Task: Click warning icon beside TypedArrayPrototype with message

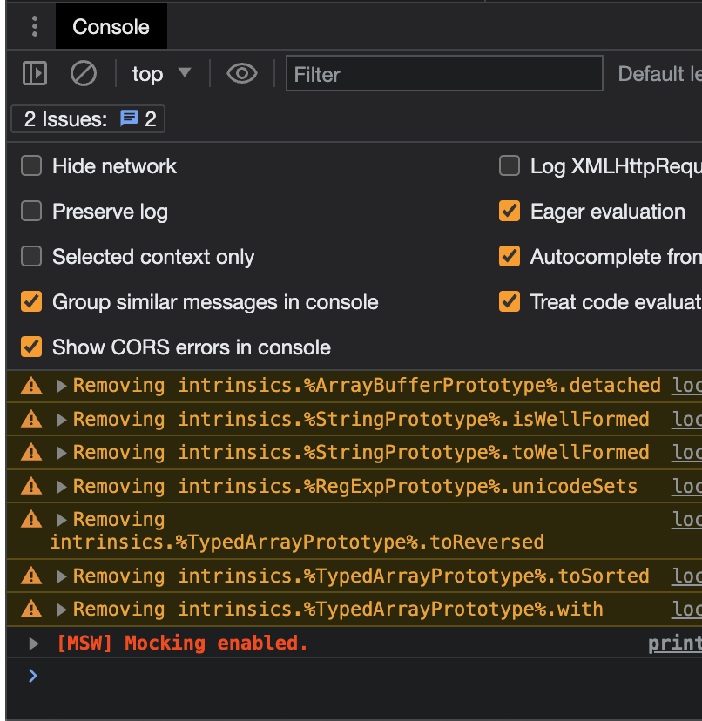Action: [x=31, y=610]
